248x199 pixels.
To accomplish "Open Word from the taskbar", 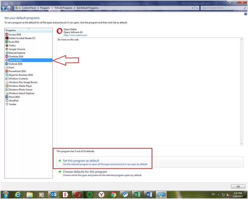I will pos(149,194).
